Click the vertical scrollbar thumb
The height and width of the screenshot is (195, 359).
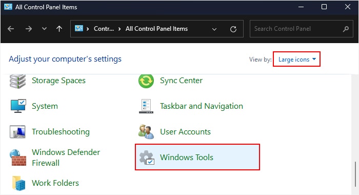tap(355, 174)
